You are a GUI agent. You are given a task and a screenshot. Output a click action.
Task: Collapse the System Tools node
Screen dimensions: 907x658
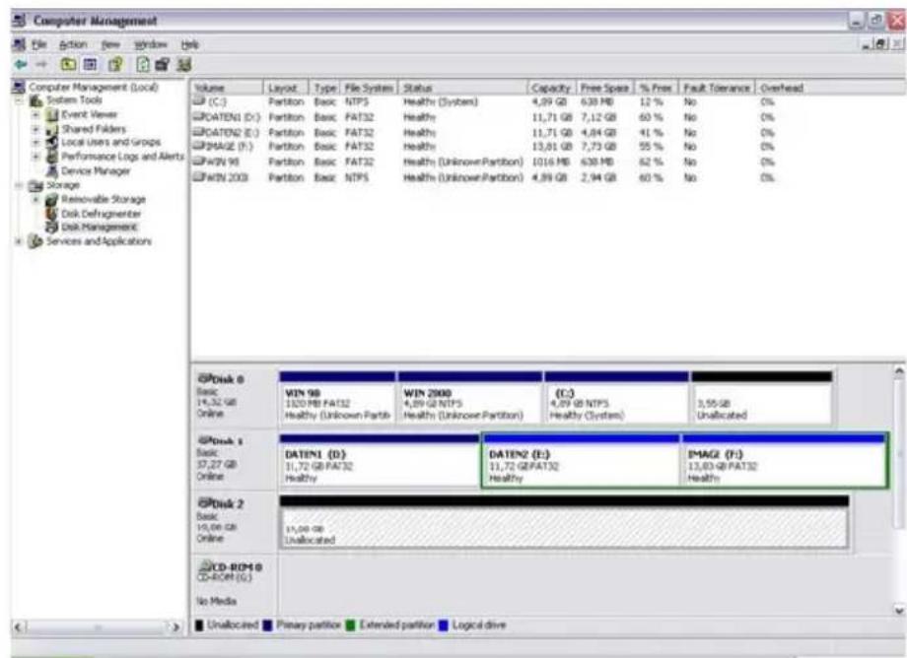coord(19,100)
